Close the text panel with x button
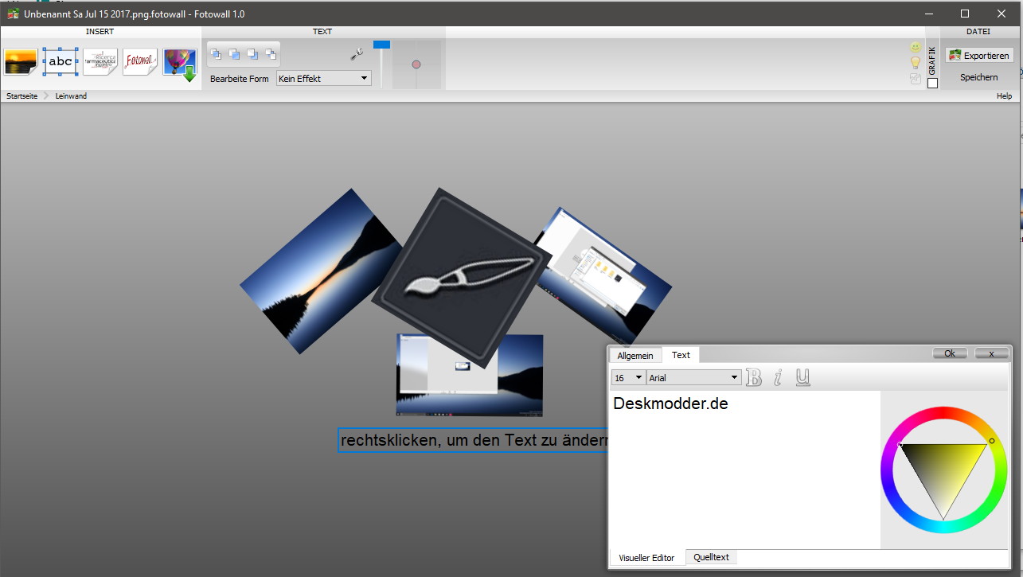Viewport: 1023px width, 577px height. pos(991,353)
